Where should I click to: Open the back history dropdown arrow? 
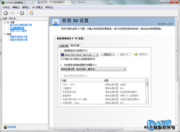pos(18,13)
